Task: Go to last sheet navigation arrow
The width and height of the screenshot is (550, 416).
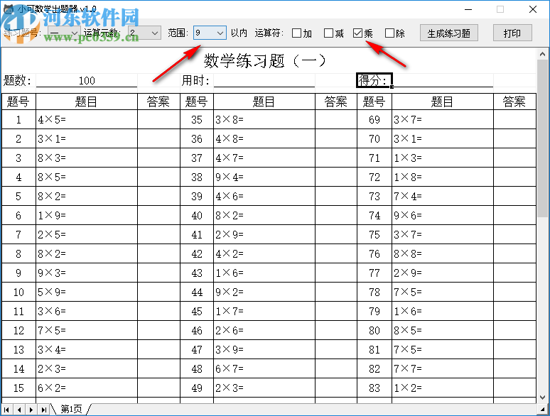Action: point(43,410)
